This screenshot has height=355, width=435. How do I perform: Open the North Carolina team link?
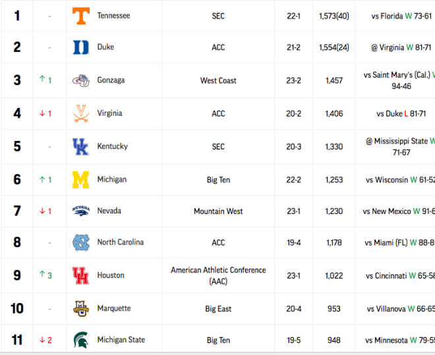tap(121, 242)
